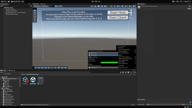The width and height of the screenshot is (192, 108).
Task: Enable Show Neighbours checkbox
Action: click(x=135, y=60)
